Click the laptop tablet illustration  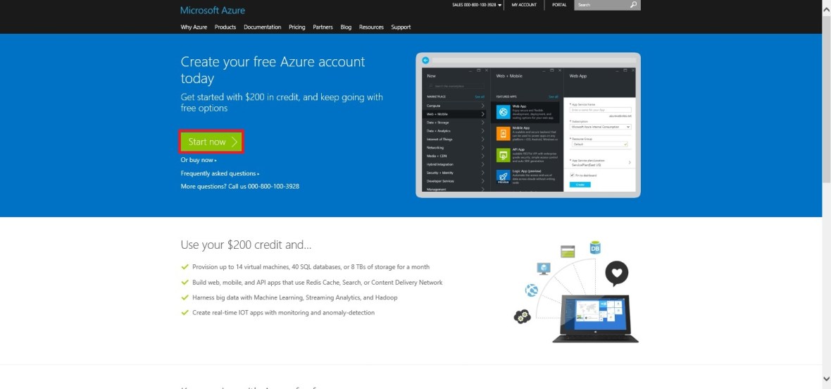[595, 319]
